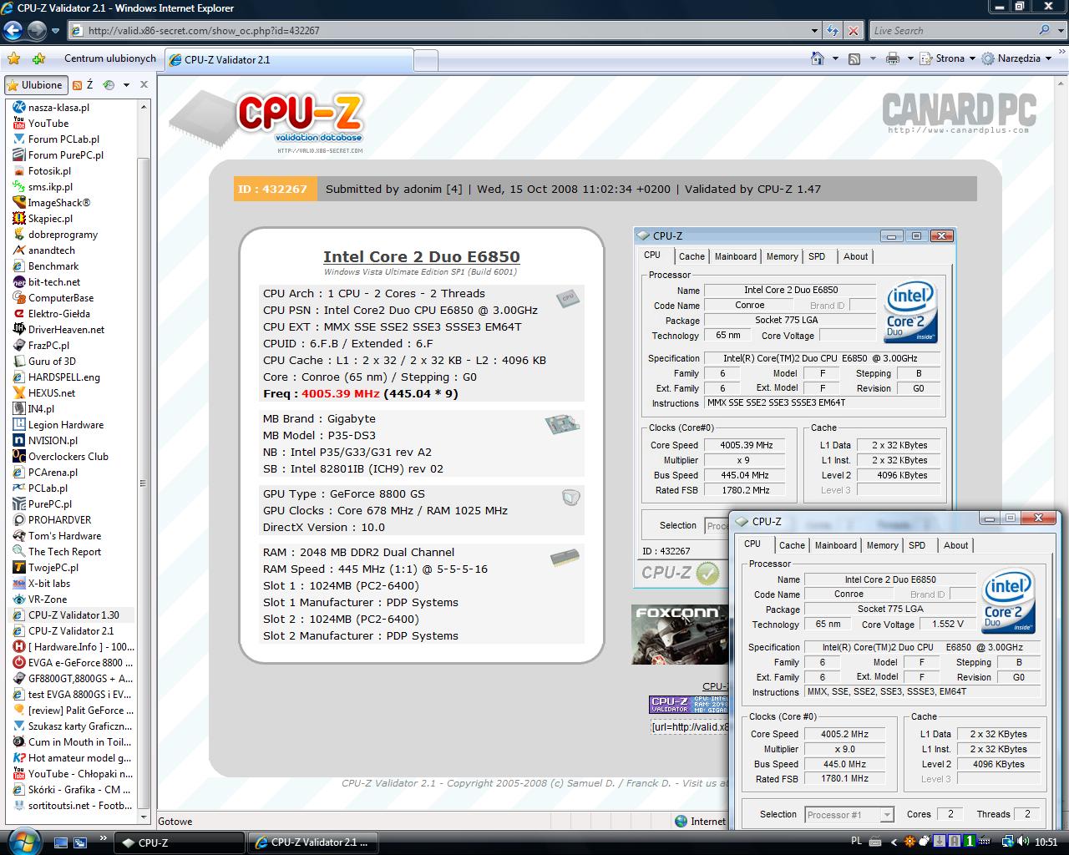Click the Add to Favorites icon
This screenshot has height=855, width=1069.
[x=38, y=58]
